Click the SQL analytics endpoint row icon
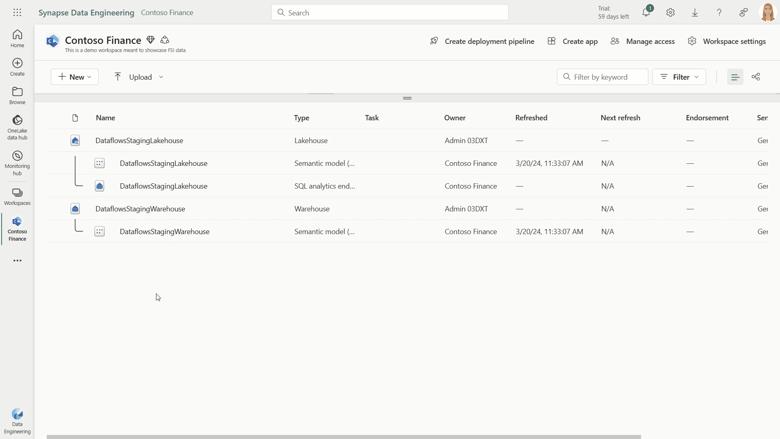Image resolution: width=780 pixels, height=439 pixels. click(x=100, y=186)
